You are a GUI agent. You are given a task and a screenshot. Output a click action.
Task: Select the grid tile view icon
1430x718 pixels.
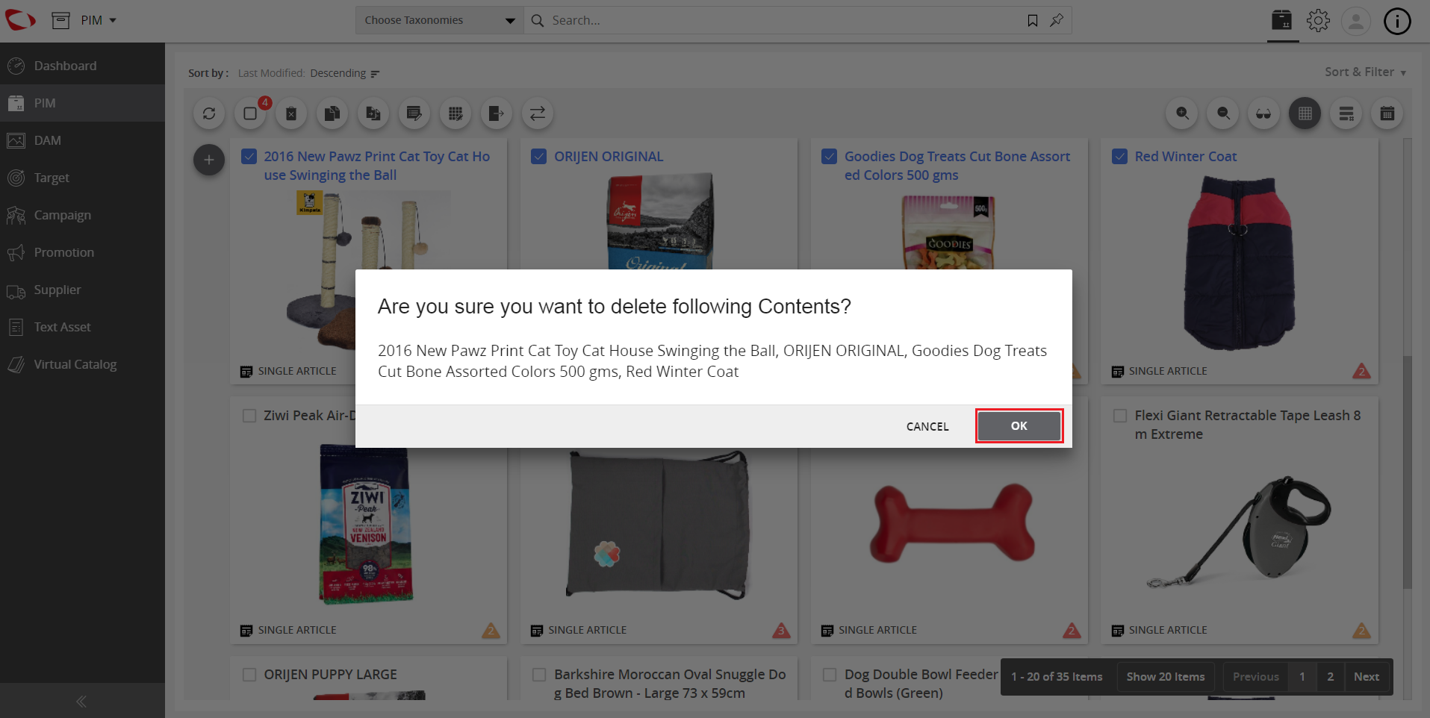(1305, 113)
